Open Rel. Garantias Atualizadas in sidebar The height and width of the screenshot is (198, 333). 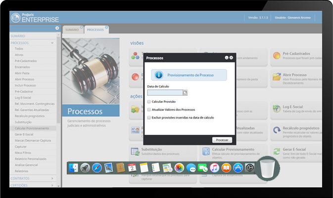[x=32, y=110]
